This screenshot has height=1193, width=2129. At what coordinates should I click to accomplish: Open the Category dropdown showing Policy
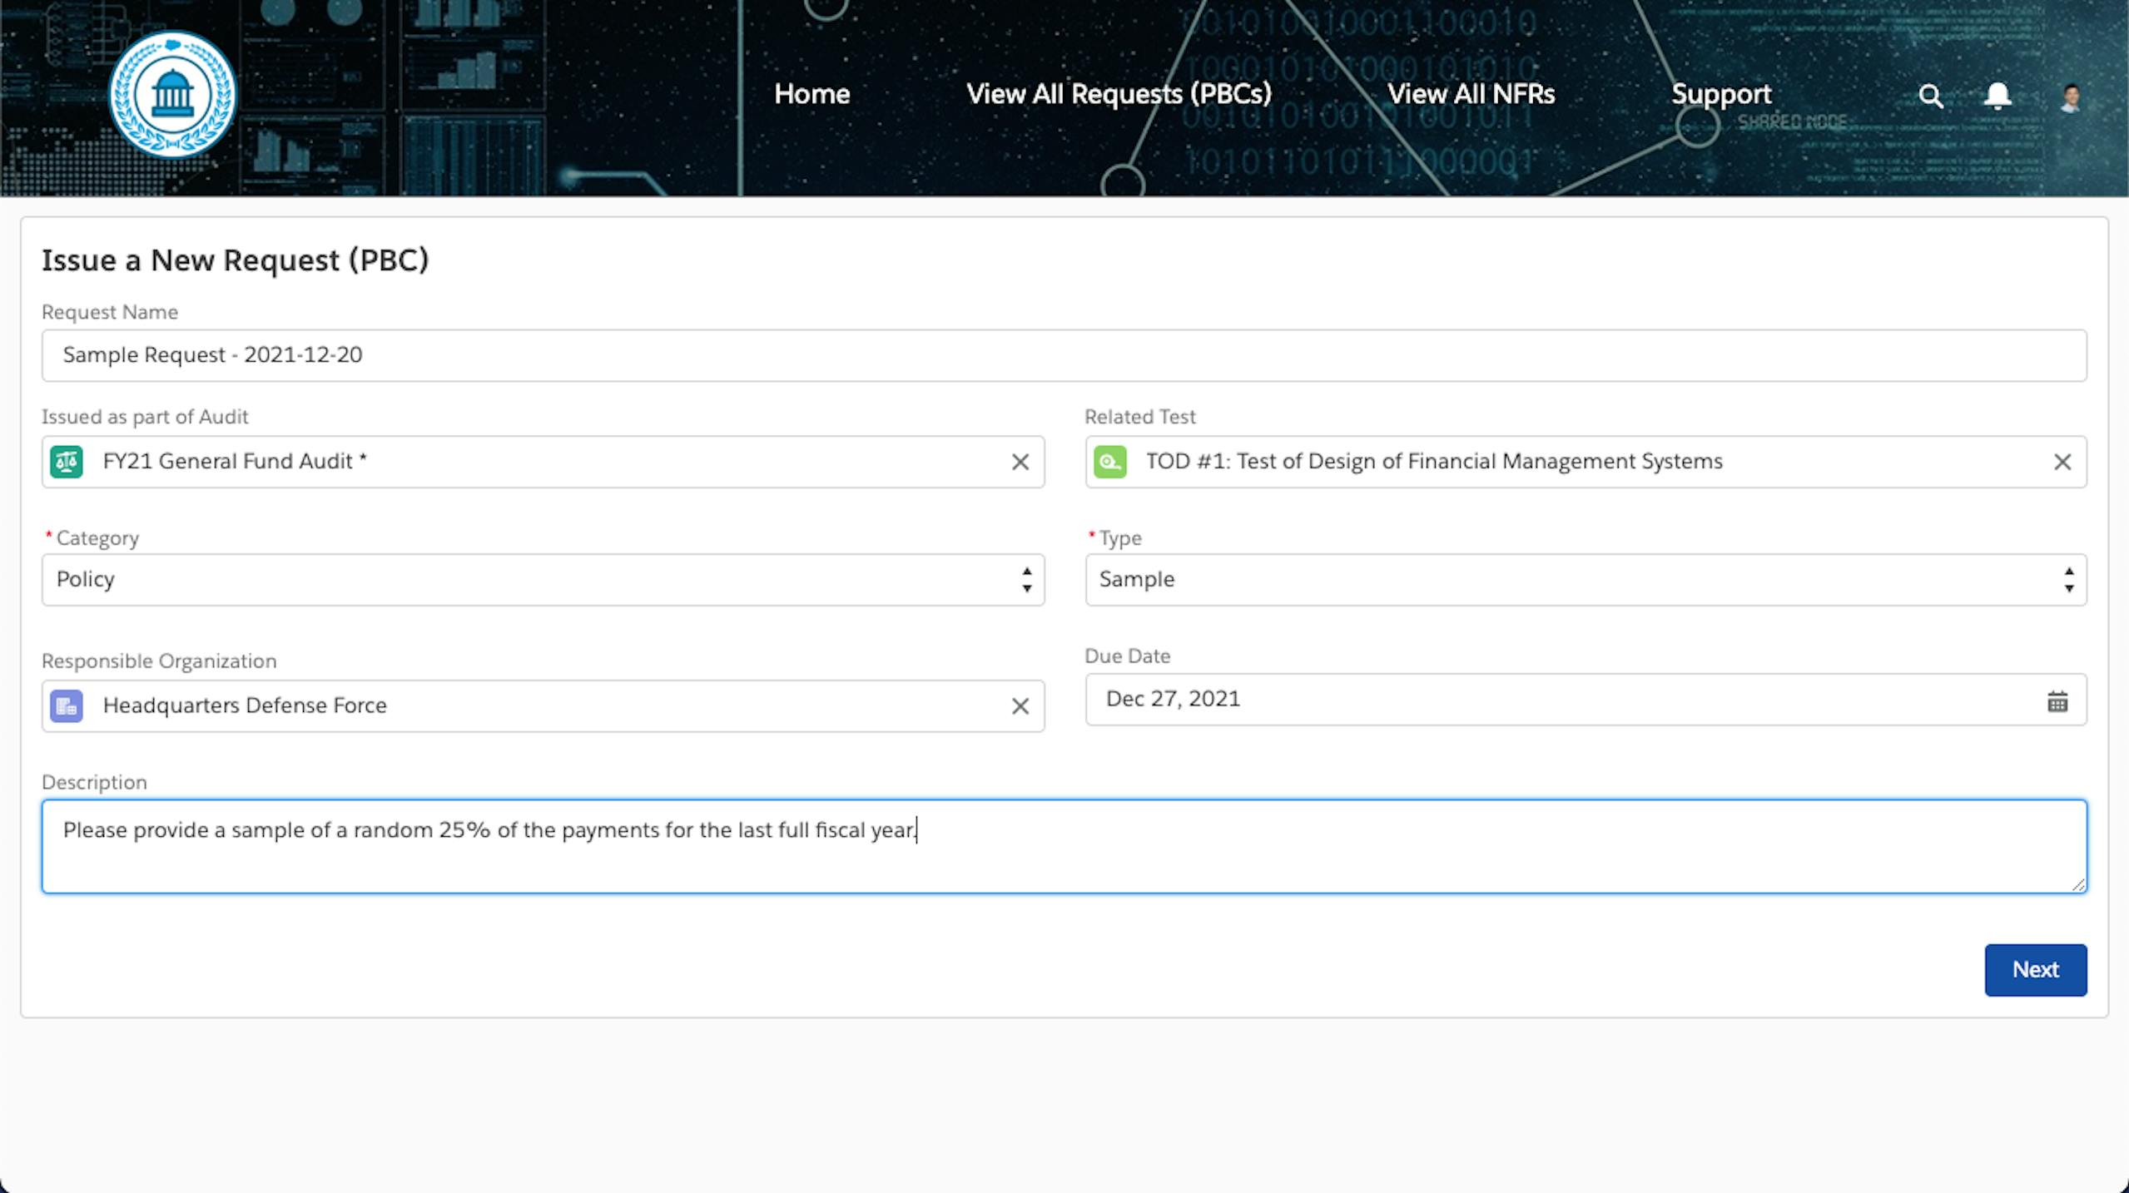[x=543, y=580]
